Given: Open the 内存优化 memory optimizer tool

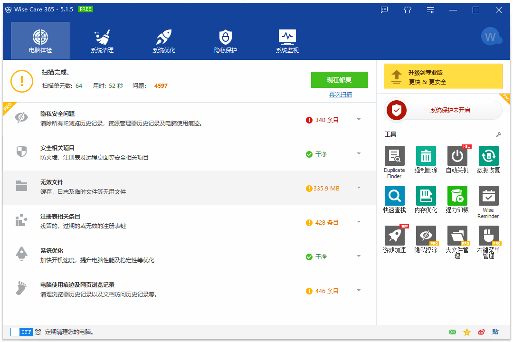Looking at the screenshot, I should tap(426, 199).
